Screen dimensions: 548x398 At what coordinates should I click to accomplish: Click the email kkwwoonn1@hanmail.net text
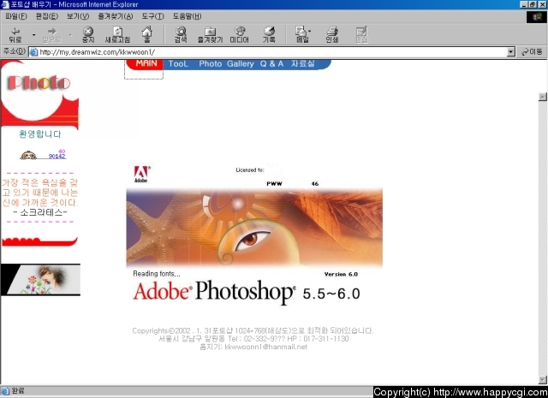click(266, 347)
